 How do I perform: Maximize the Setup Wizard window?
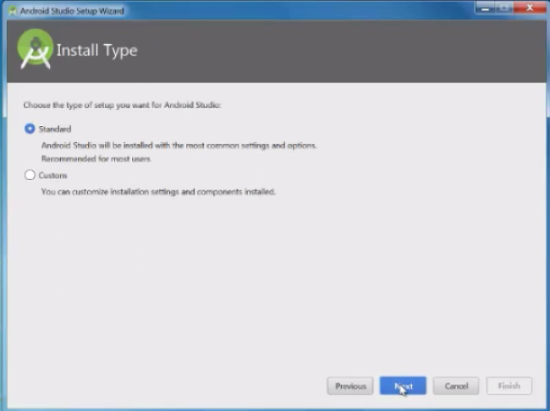pos(504,8)
